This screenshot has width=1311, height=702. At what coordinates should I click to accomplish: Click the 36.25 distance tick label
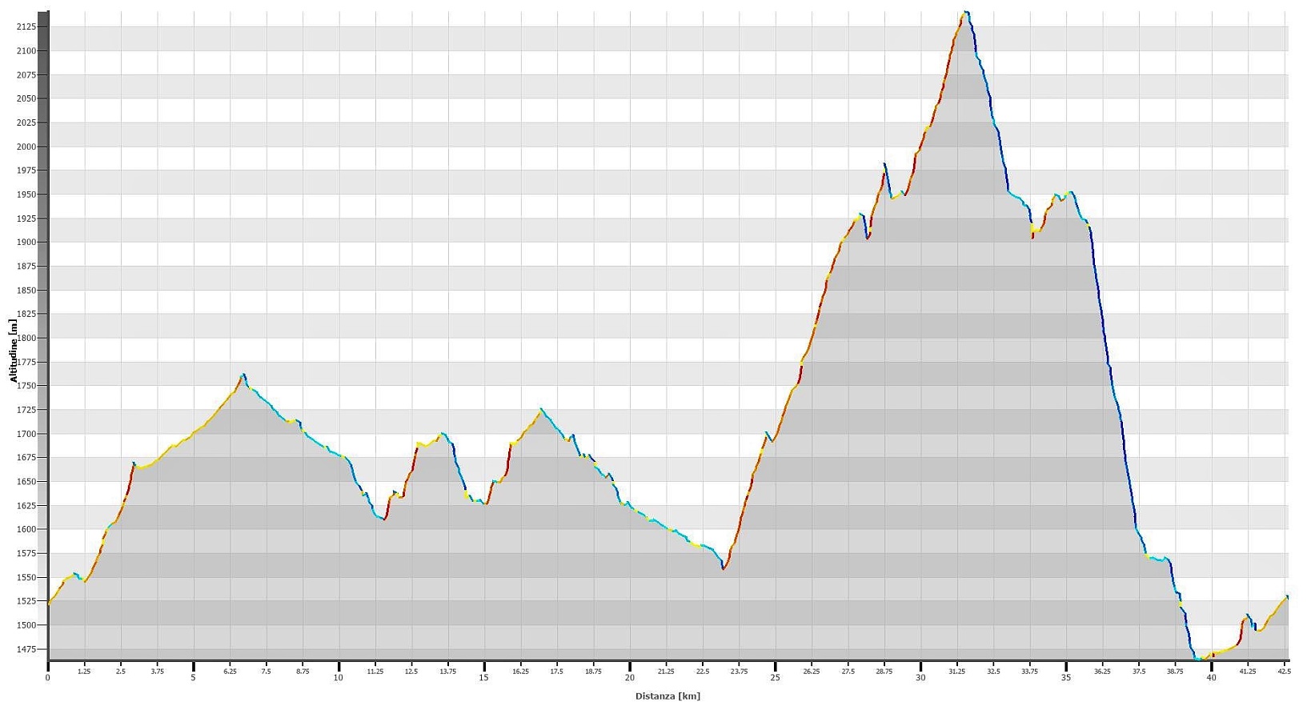click(x=1102, y=672)
